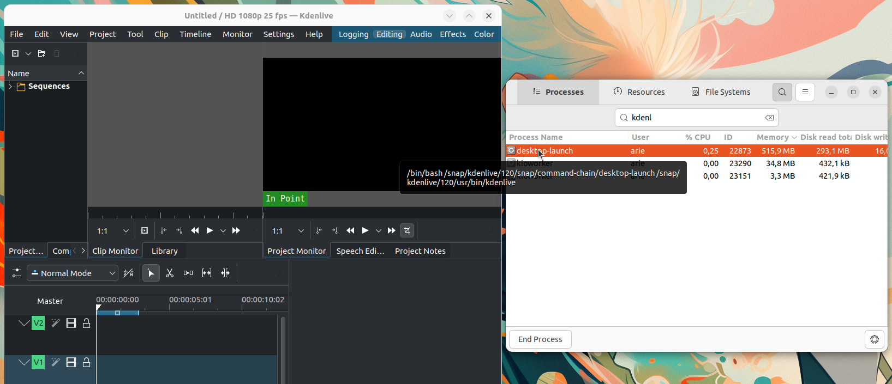Click the timeline settings sliders icon
Screen dimensions: 892x384
17,273
